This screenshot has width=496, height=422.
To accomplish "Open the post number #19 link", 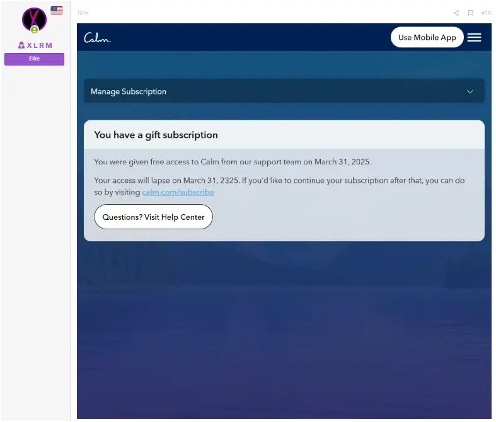I will pos(485,13).
